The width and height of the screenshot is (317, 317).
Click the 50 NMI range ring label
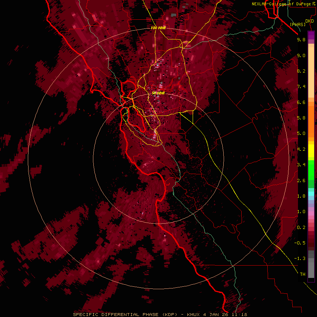coord(158,93)
